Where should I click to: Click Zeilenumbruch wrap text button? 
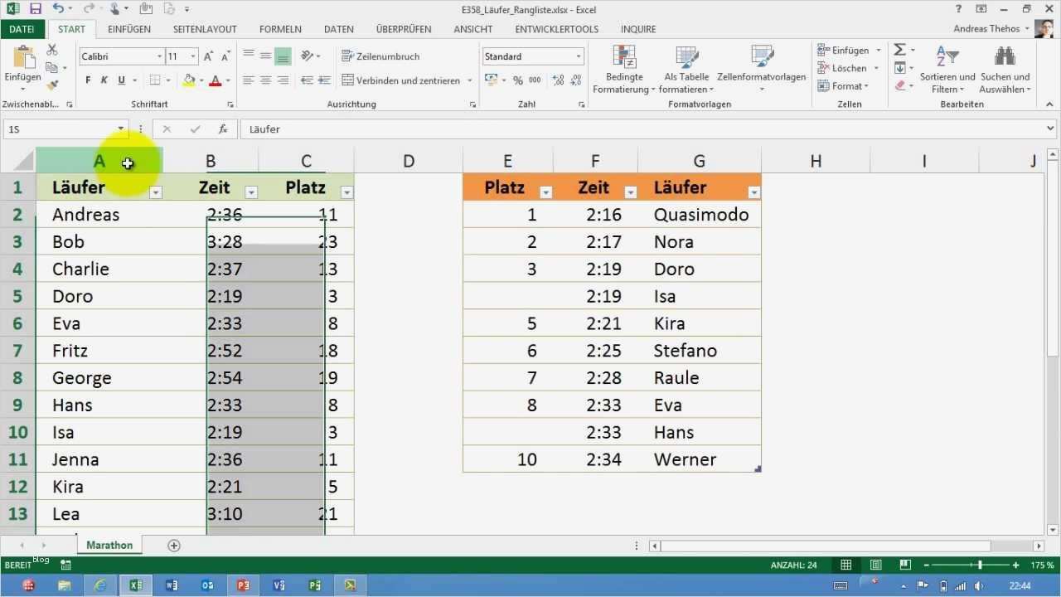coord(381,56)
